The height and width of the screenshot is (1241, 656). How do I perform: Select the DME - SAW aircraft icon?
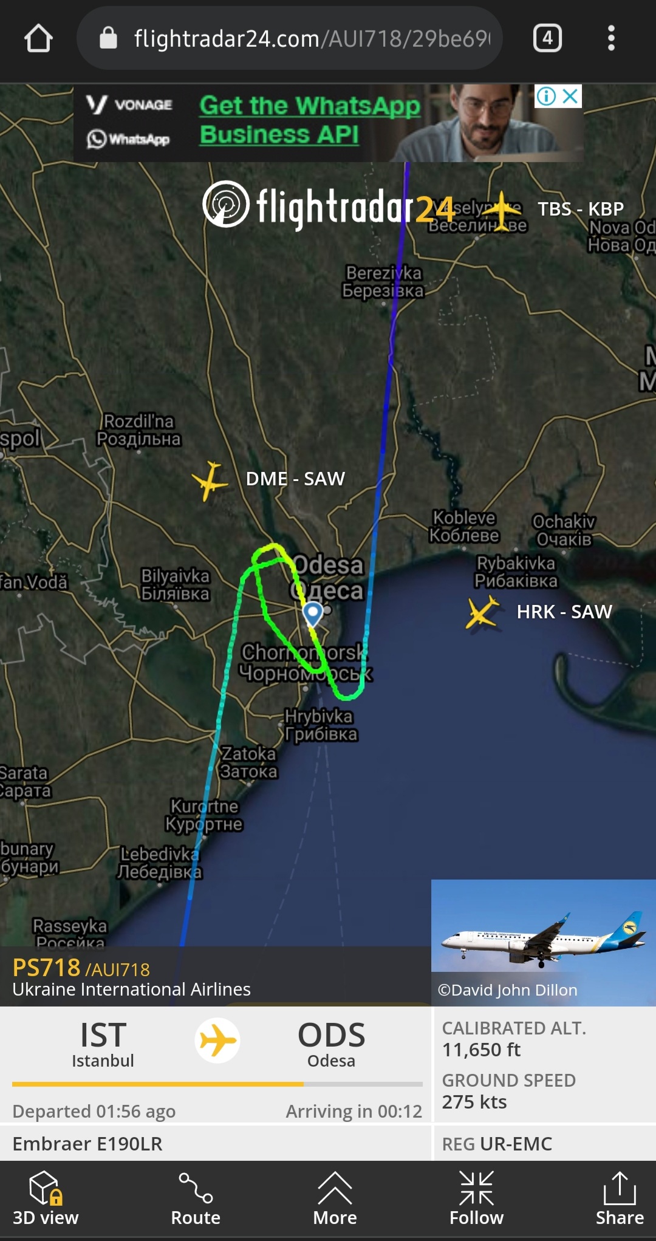[x=210, y=480]
